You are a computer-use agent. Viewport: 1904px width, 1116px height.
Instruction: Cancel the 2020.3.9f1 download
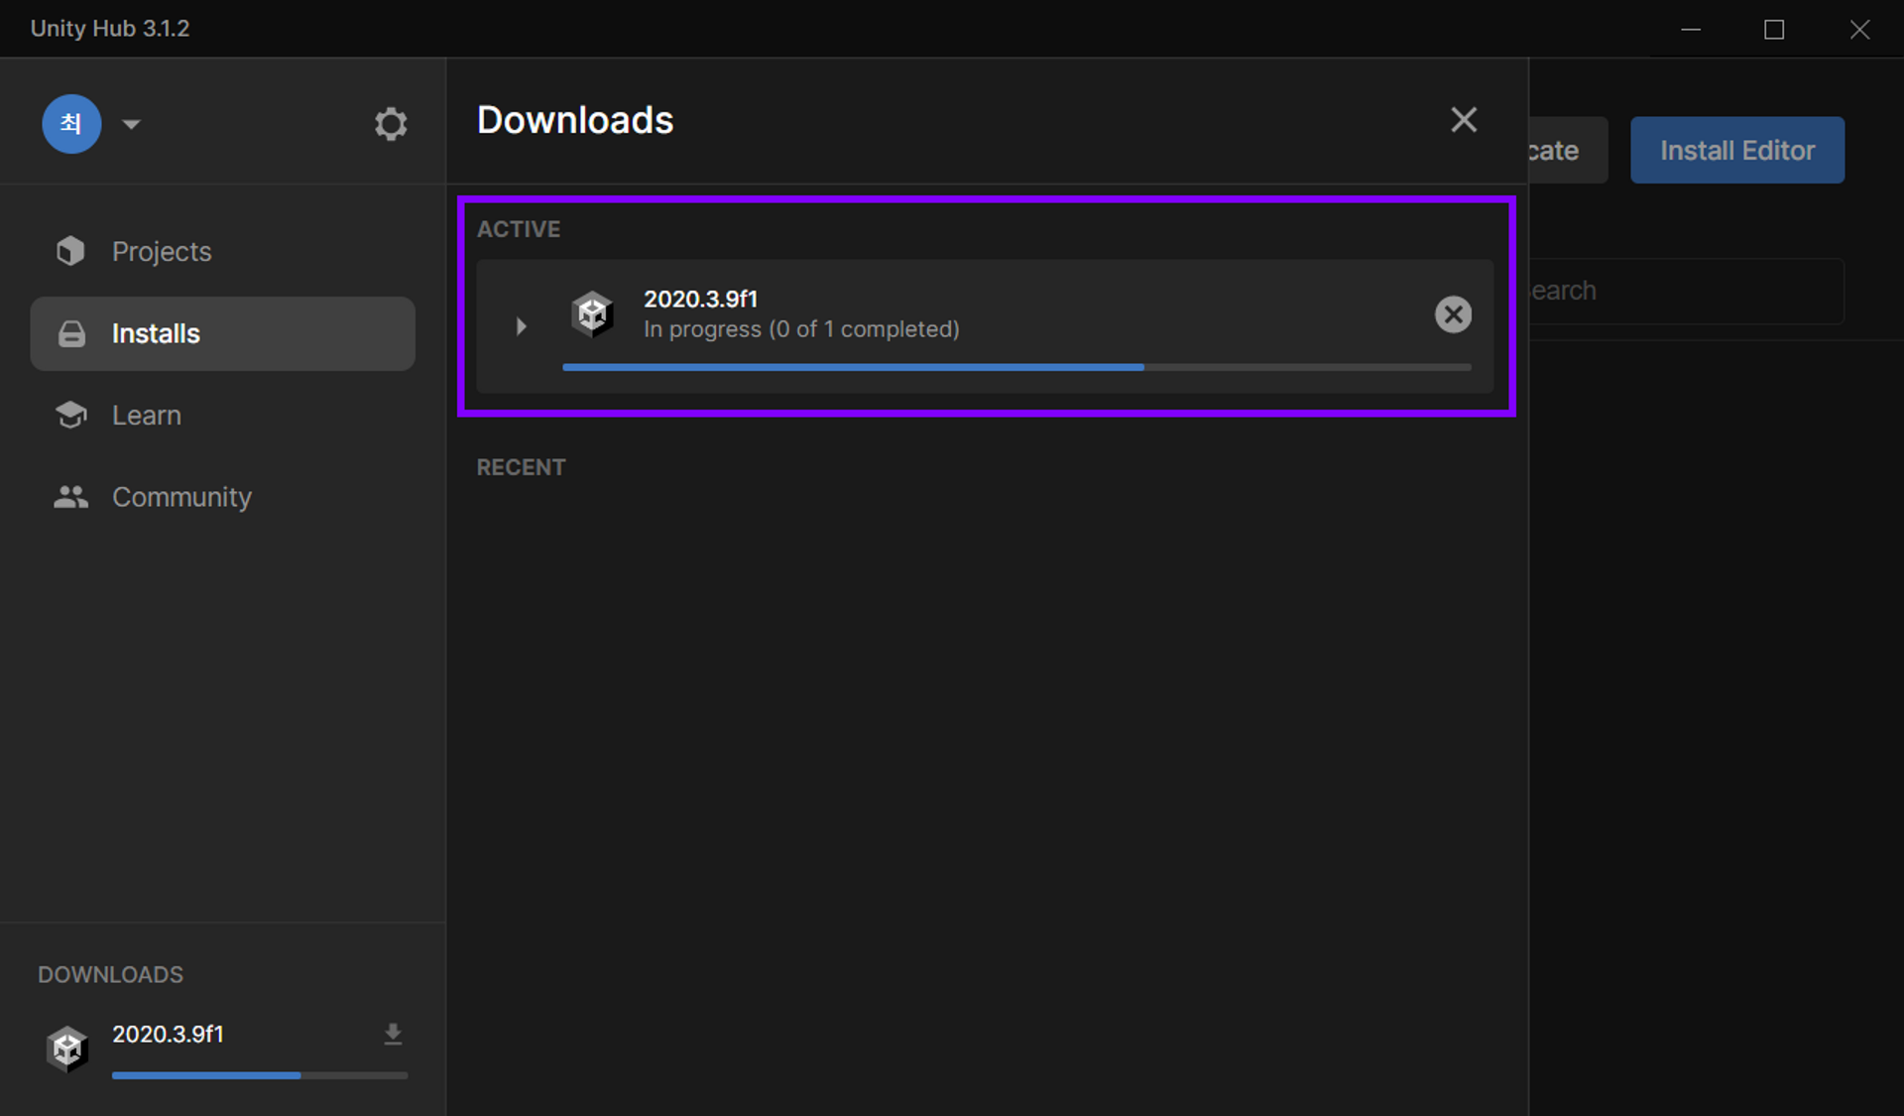coord(1453,314)
